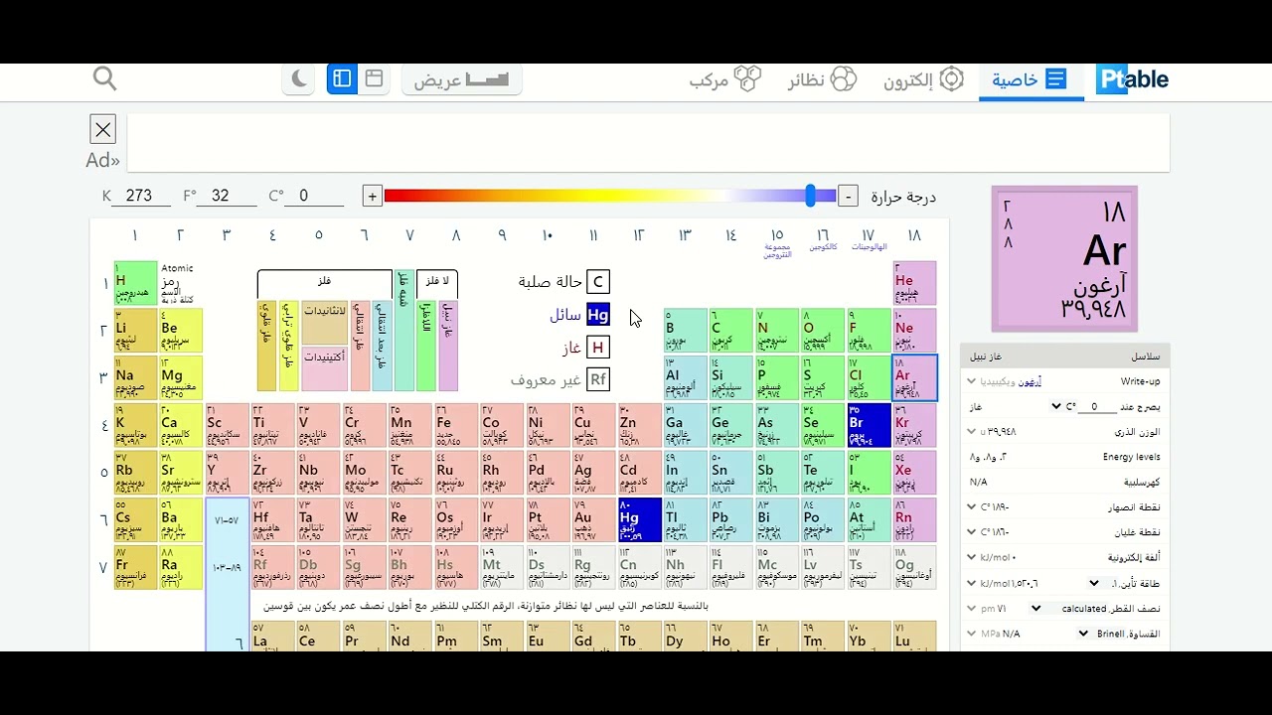This screenshot has height=715, width=1272.
Task: Toggle liquid state legend box Hg
Action: pos(597,315)
